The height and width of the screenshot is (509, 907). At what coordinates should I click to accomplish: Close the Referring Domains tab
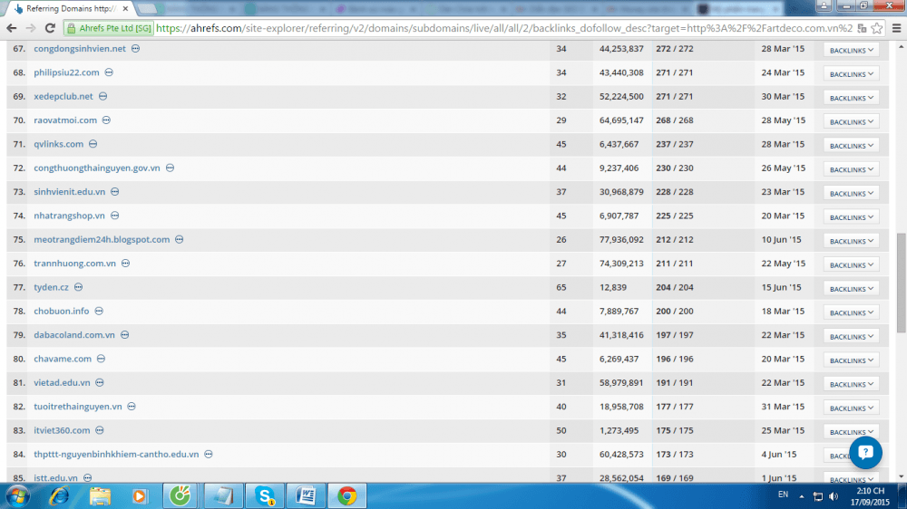point(125,9)
